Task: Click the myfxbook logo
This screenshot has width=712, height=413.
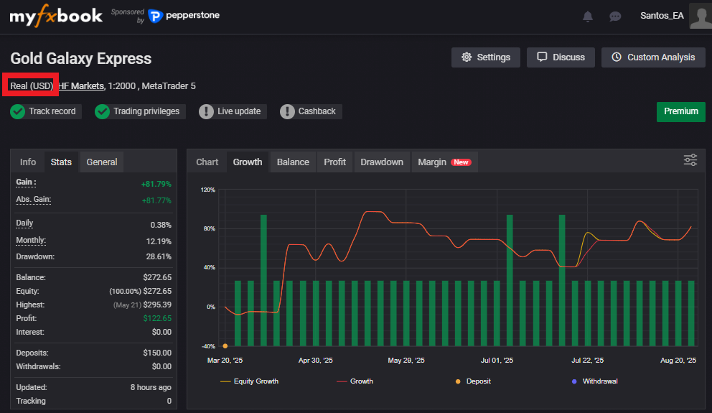Action: click(x=56, y=16)
